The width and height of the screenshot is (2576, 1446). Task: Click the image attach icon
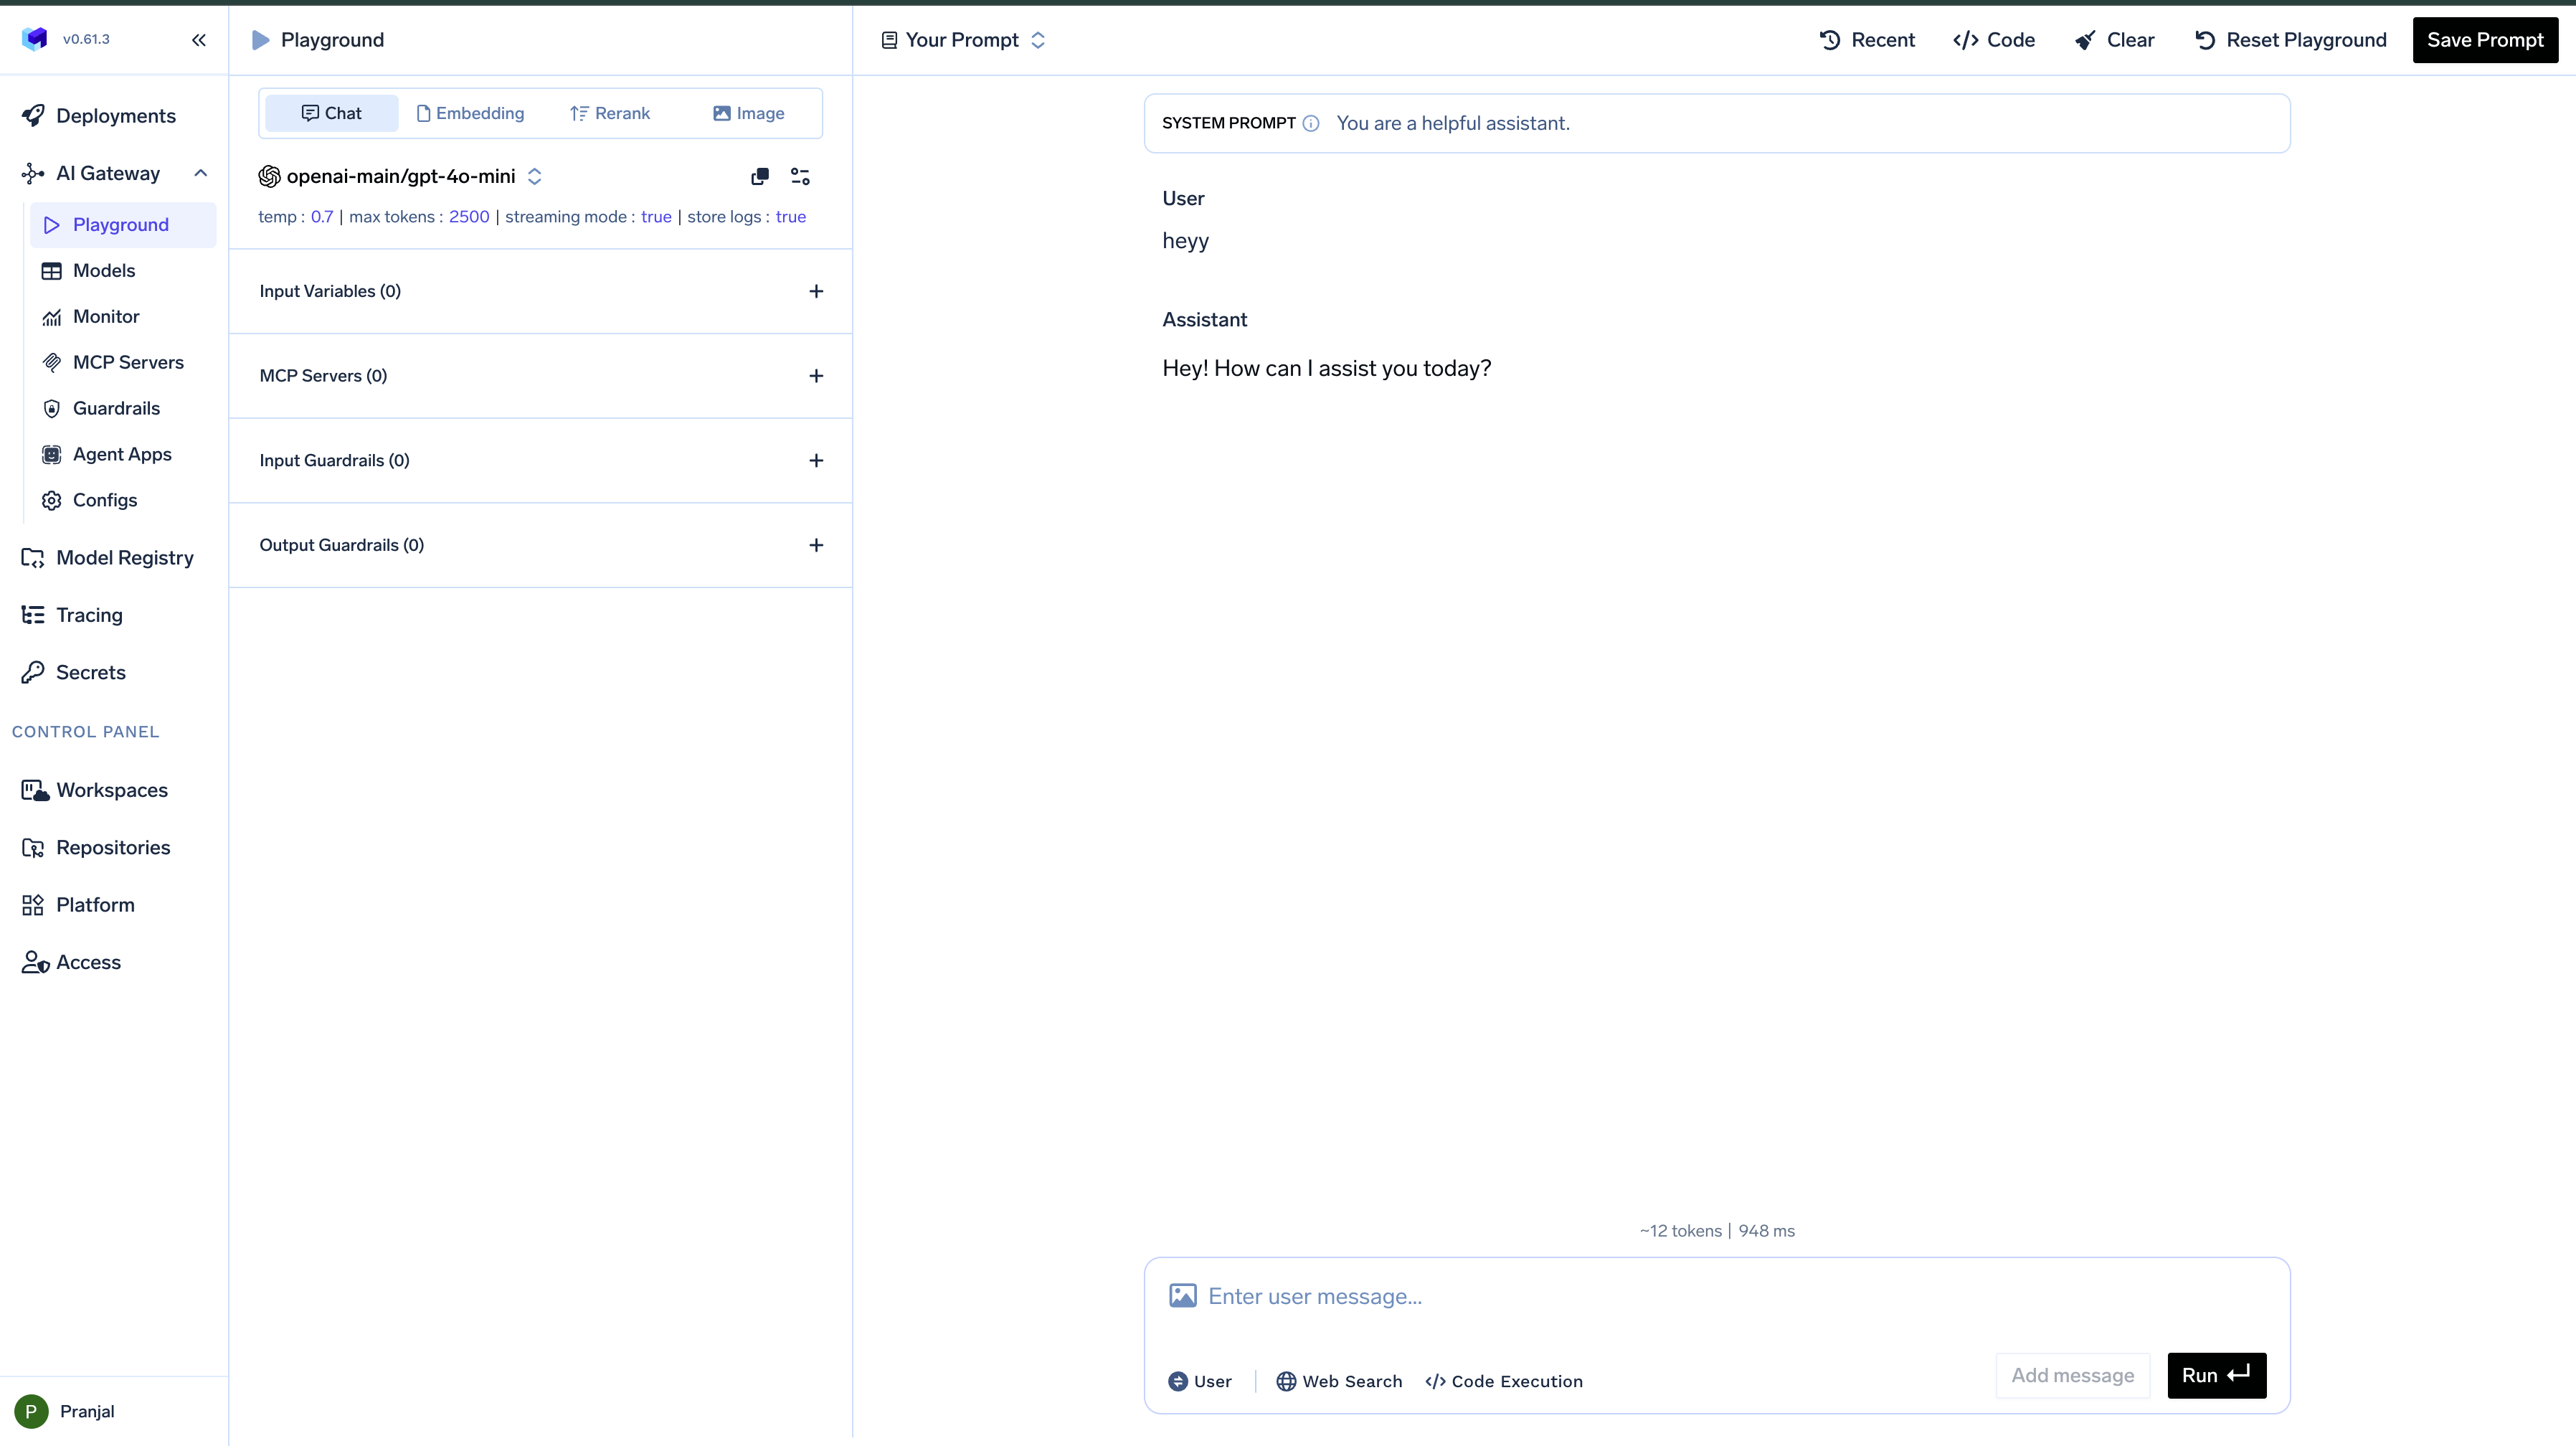(x=1183, y=1297)
